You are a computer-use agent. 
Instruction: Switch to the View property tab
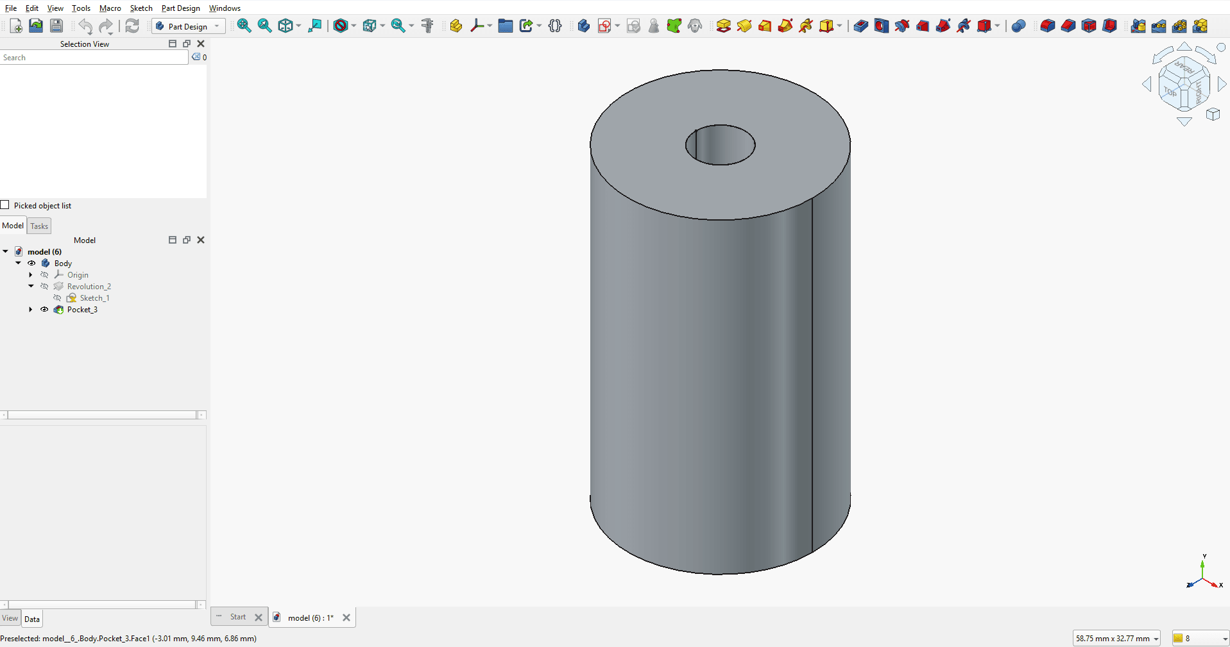point(10,618)
